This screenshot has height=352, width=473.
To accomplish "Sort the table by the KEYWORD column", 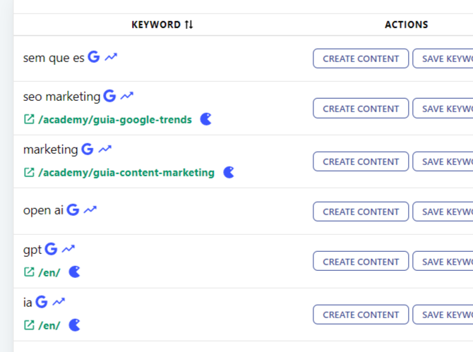I will pyautogui.click(x=188, y=25).
